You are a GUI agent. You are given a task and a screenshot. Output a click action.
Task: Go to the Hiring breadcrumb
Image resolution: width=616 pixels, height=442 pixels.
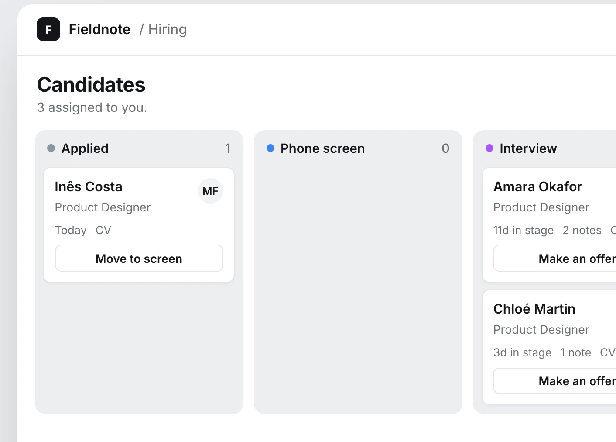coord(168,29)
